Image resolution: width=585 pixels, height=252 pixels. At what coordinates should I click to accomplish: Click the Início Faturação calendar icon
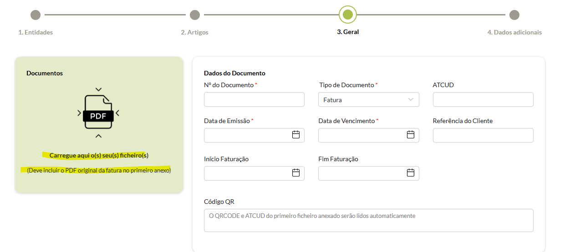(x=295, y=173)
